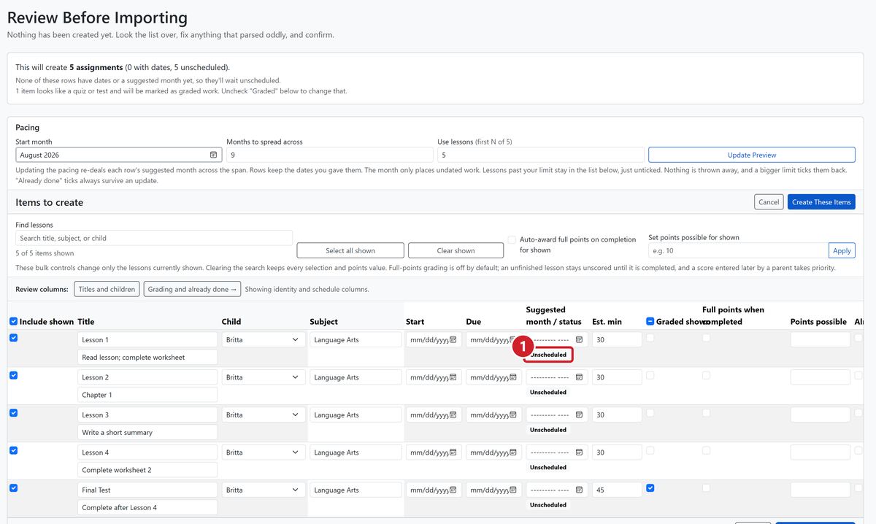This screenshot has height=524, width=876.
Task: Click the Use lessons count field
Action: click(541, 155)
